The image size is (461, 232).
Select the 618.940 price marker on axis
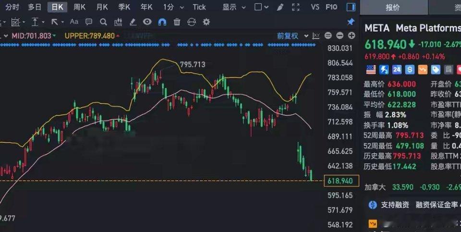(x=341, y=181)
